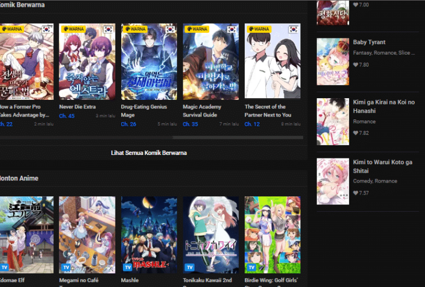Click TV badge on Tonikaku Kawaii poster
The width and height of the screenshot is (425, 287).
(x=190, y=267)
